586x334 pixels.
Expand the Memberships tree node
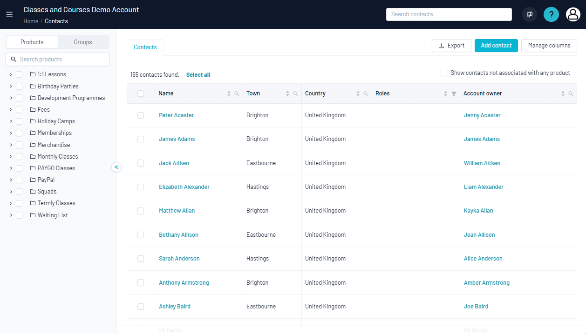click(11, 133)
